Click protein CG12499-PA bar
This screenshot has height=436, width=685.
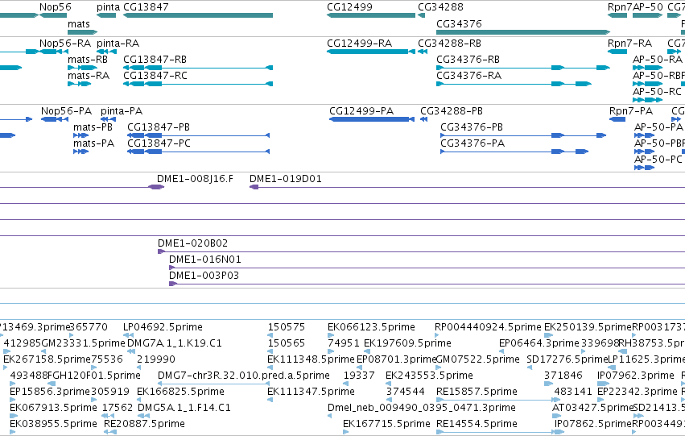(x=372, y=119)
